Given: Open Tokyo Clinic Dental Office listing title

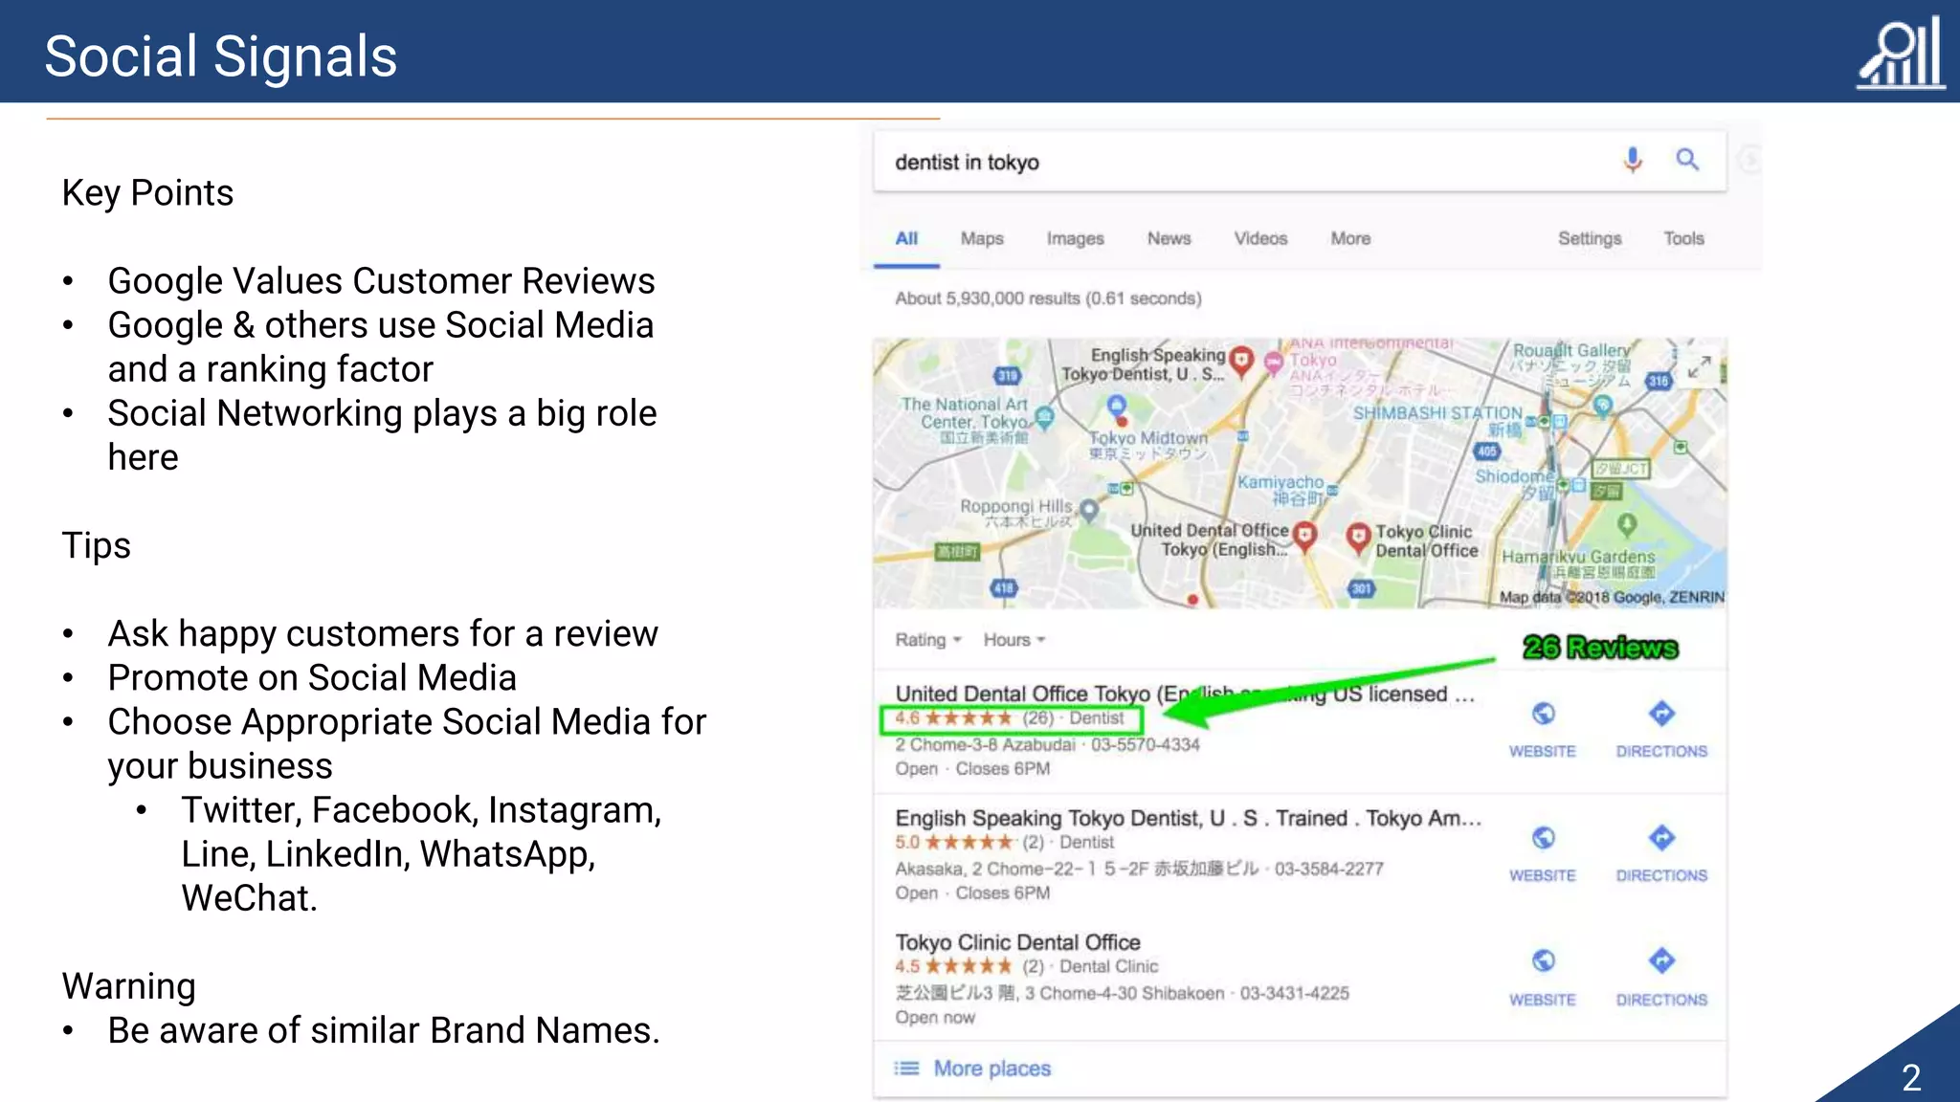Looking at the screenshot, I should [1017, 942].
